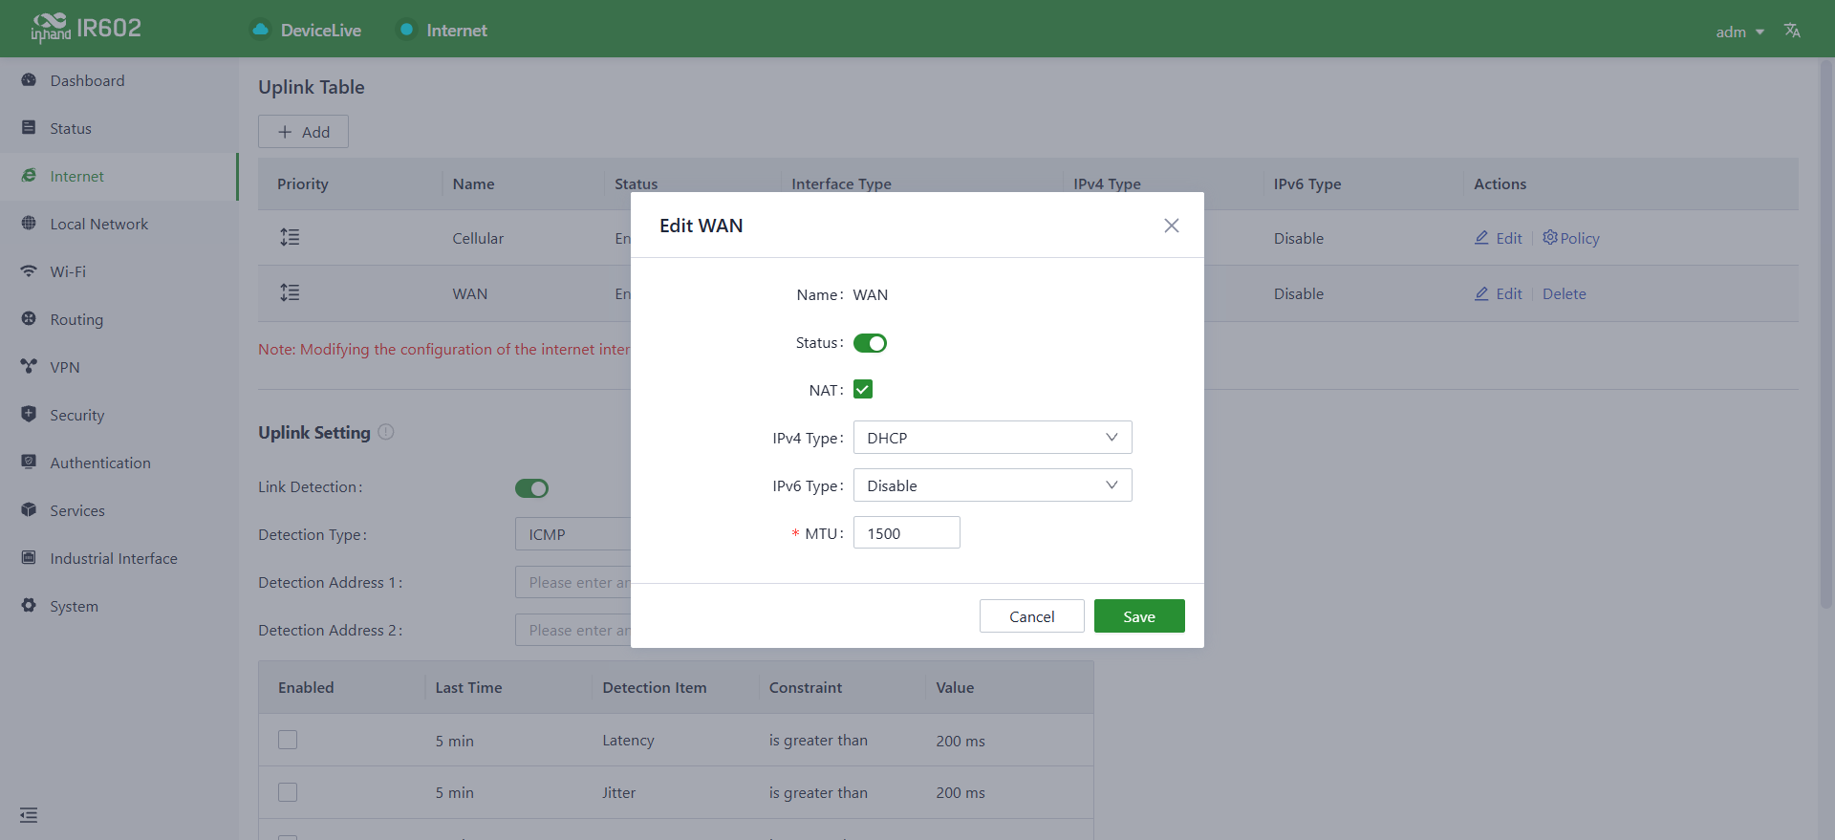Open Authentication menu item
Image resolution: width=1835 pixels, height=840 pixels.
coord(119,463)
